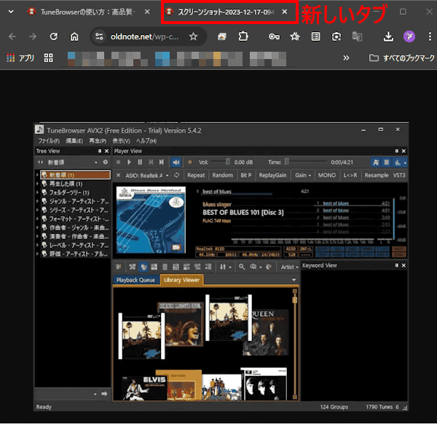Toggle the speaker mute button

pyautogui.click(x=176, y=163)
